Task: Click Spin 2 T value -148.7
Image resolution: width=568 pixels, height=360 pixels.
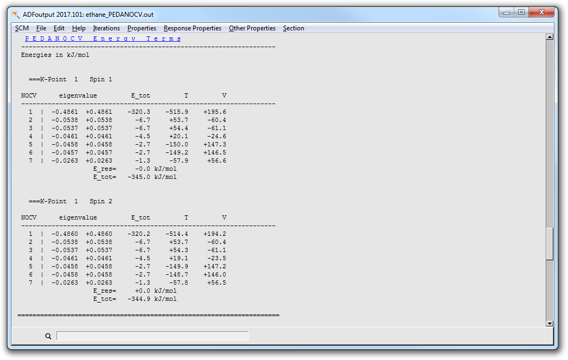Action: click(177, 275)
